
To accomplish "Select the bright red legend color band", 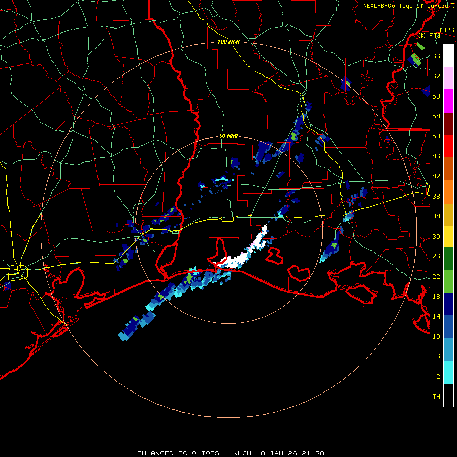I will [448, 146].
